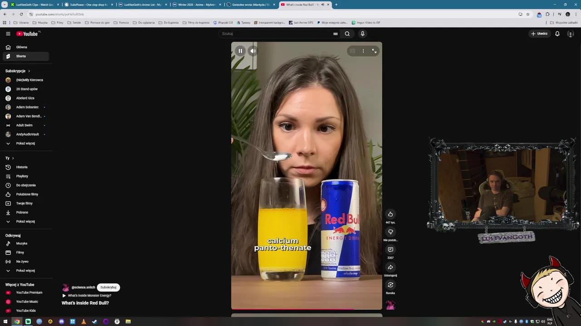Open the AndyAudioVault subscription
Image resolution: width=581 pixels, height=326 pixels.
coord(25,134)
